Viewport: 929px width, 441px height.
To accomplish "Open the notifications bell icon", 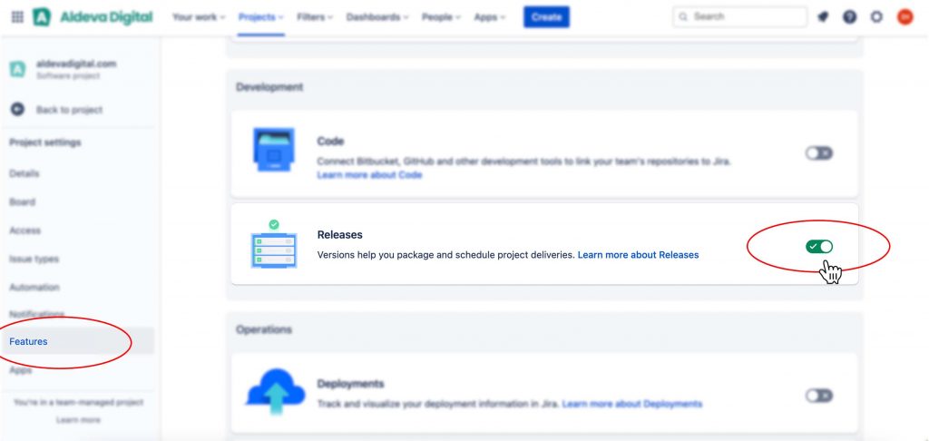I will (x=823, y=17).
